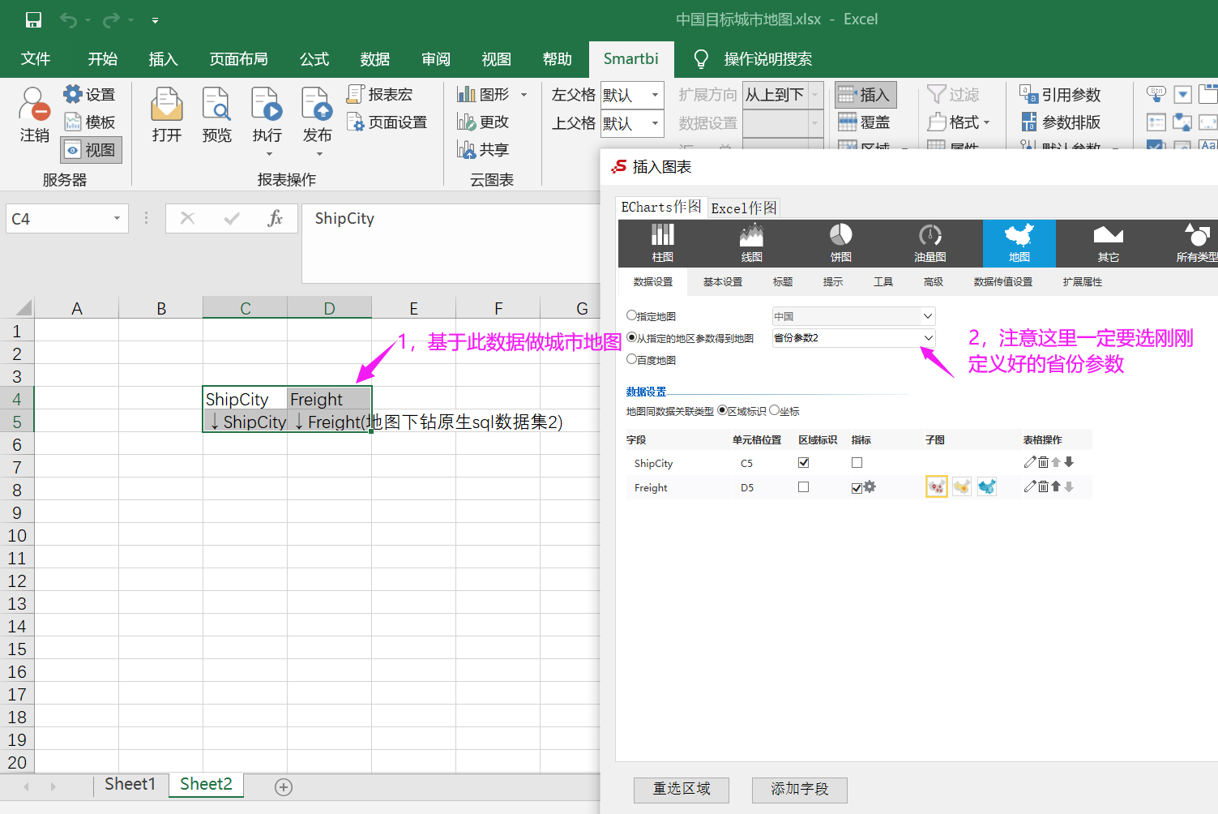
Task: Open the 省份参数2 parameter dropdown
Action: (x=928, y=338)
